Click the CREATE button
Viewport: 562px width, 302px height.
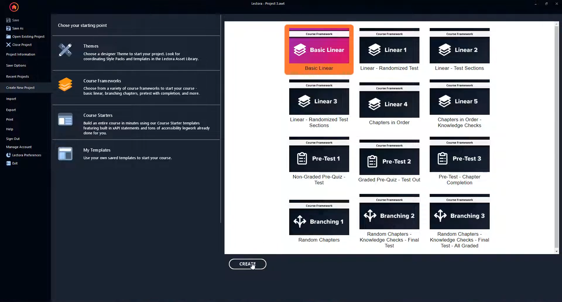tap(247, 264)
